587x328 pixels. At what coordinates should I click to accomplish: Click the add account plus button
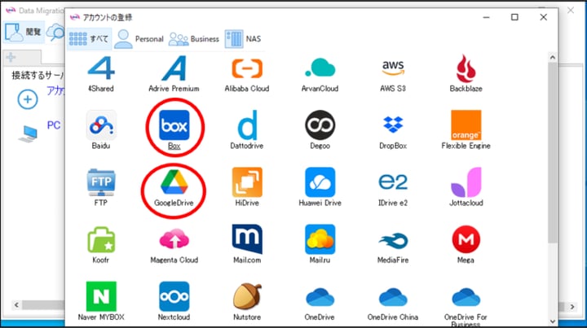pyautogui.click(x=29, y=99)
